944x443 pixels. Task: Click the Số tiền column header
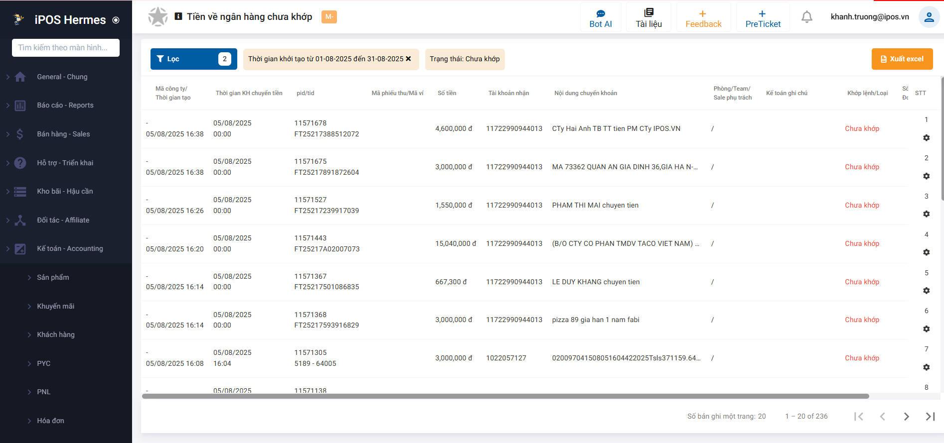point(447,93)
